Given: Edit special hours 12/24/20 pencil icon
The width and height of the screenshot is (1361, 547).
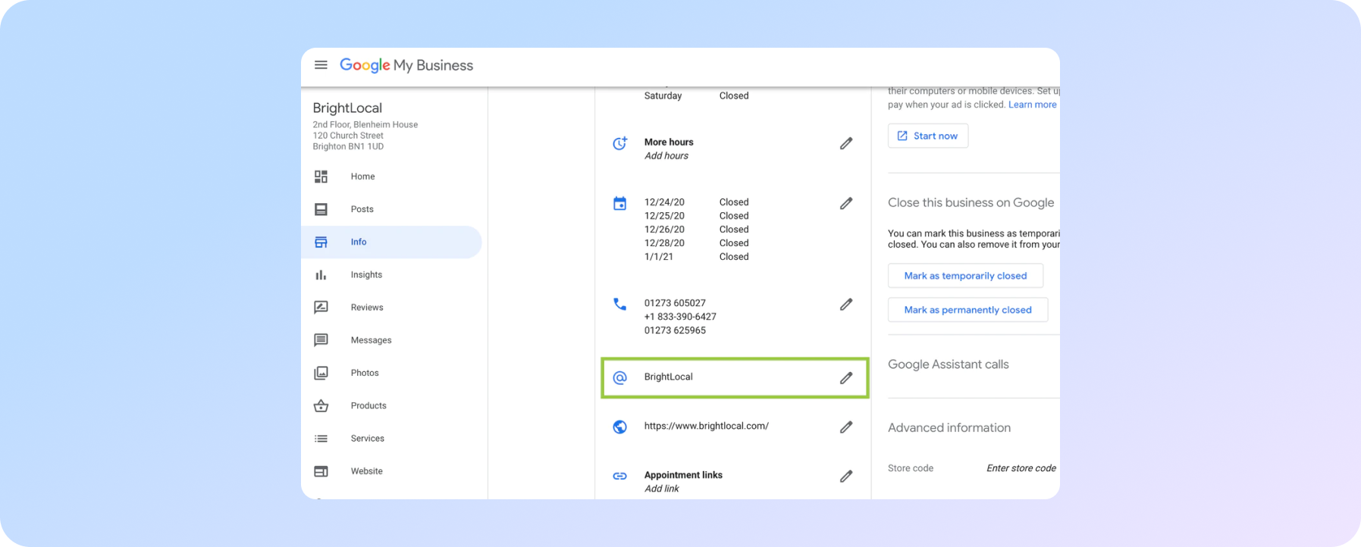Looking at the screenshot, I should pyautogui.click(x=846, y=203).
